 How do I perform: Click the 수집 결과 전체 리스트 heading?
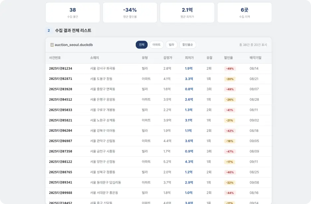73,30
